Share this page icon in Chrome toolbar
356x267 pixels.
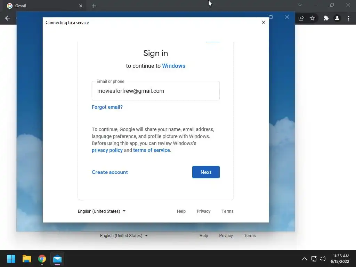click(301, 18)
